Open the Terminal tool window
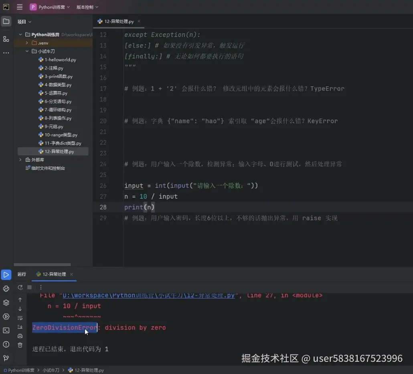 tap(6, 330)
